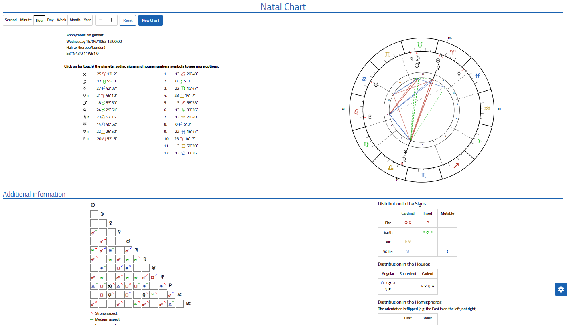This screenshot has height=325, width=567.
Task: Choose the Month time step option
Action: pos(75,20)
